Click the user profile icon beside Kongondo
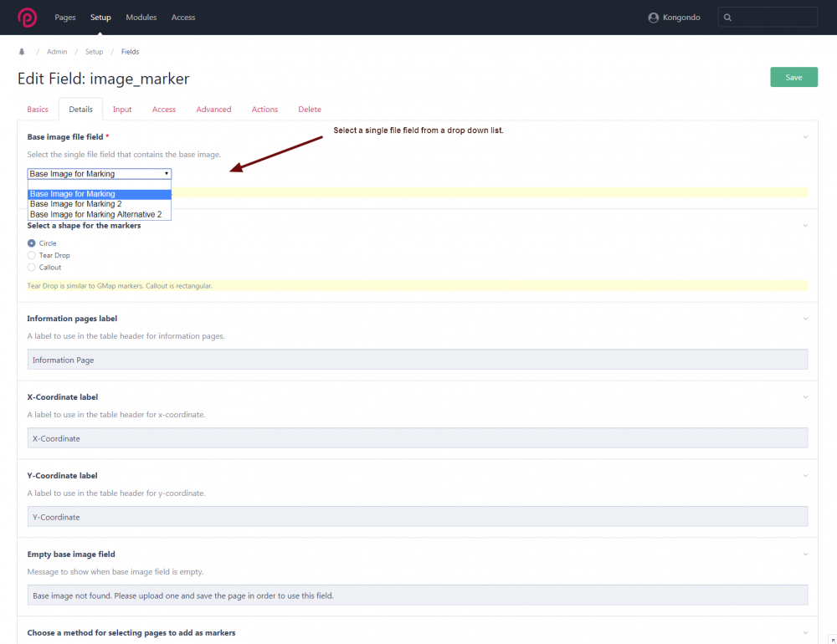The height and width of the screenshot is (644, 837). 654,18
